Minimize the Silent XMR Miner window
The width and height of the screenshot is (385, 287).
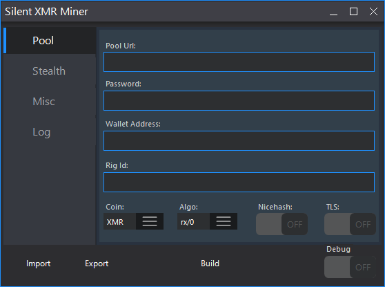pyautogui.click(x=333, y=12)
